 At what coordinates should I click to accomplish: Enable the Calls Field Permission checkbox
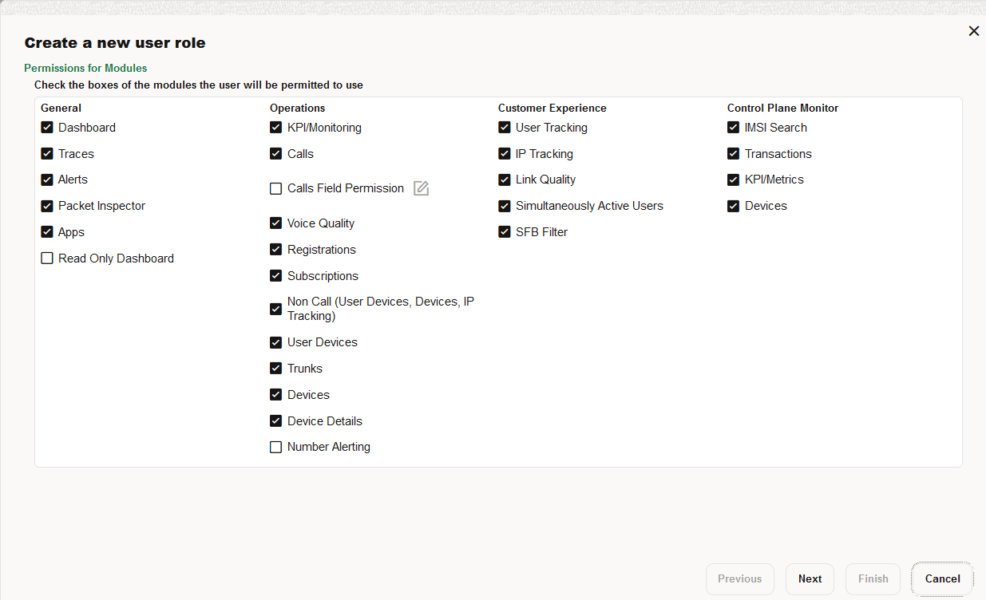tap(275, 188)
